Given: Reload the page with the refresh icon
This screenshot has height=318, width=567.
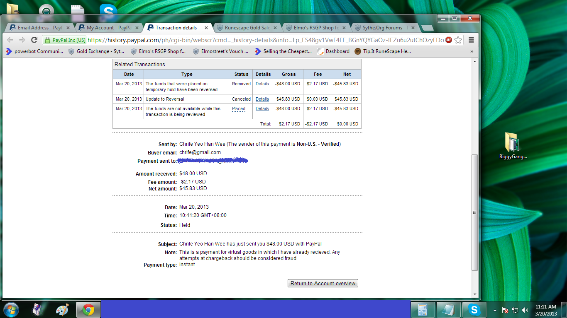Looking at the screenshot, I should coord(34,40).
